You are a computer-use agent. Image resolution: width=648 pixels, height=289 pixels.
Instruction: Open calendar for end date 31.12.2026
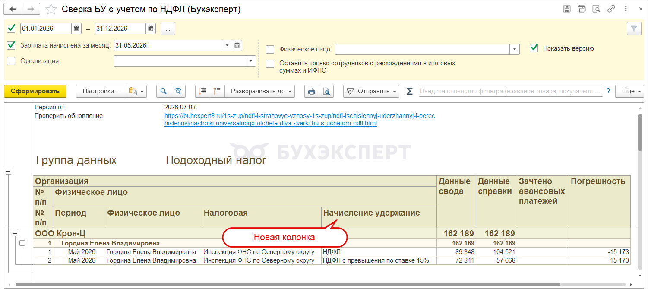click(151, 29)
